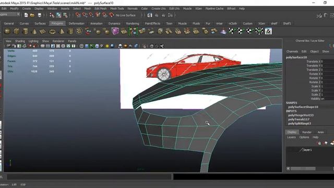
Task: Select polySurfaceShape10 shape node
Action: [303, 107]
